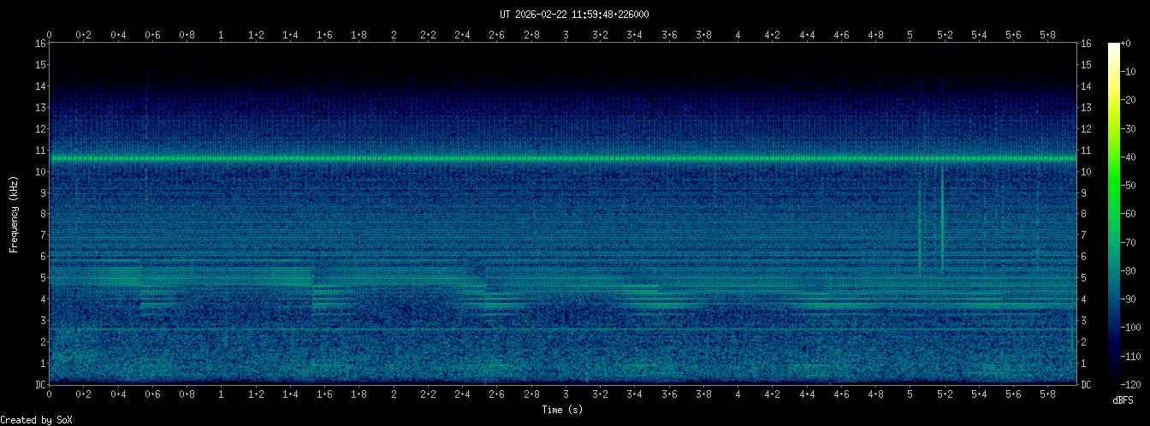Image resolution: width=1150 pixels, height=426 pixels.
Task: Click the dBFS label under the color scale
Action: 1124,399
